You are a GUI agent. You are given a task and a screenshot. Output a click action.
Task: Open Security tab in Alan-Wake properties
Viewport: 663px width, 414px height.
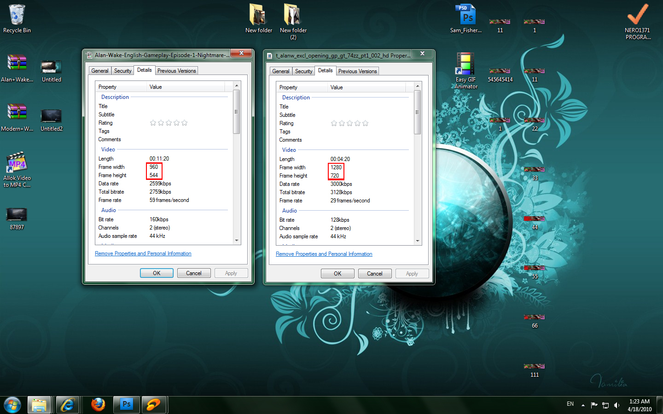coord(122,71)
